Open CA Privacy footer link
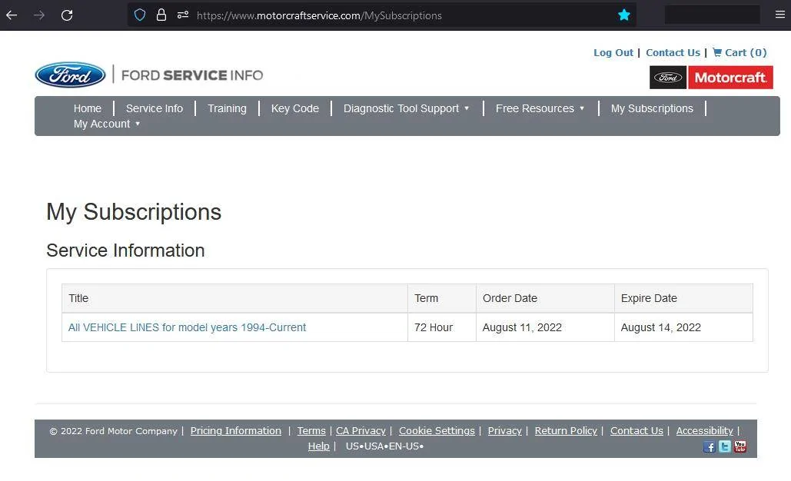Screen dimensions: 791x481 click(361, 430)
